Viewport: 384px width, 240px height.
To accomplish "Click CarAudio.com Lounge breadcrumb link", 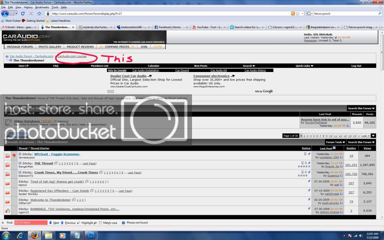I will pos(72,56).
